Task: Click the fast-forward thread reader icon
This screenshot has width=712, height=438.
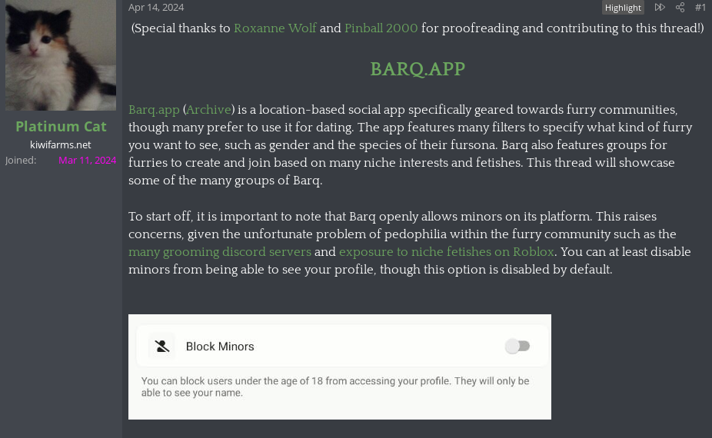Action: pos(660,7)
